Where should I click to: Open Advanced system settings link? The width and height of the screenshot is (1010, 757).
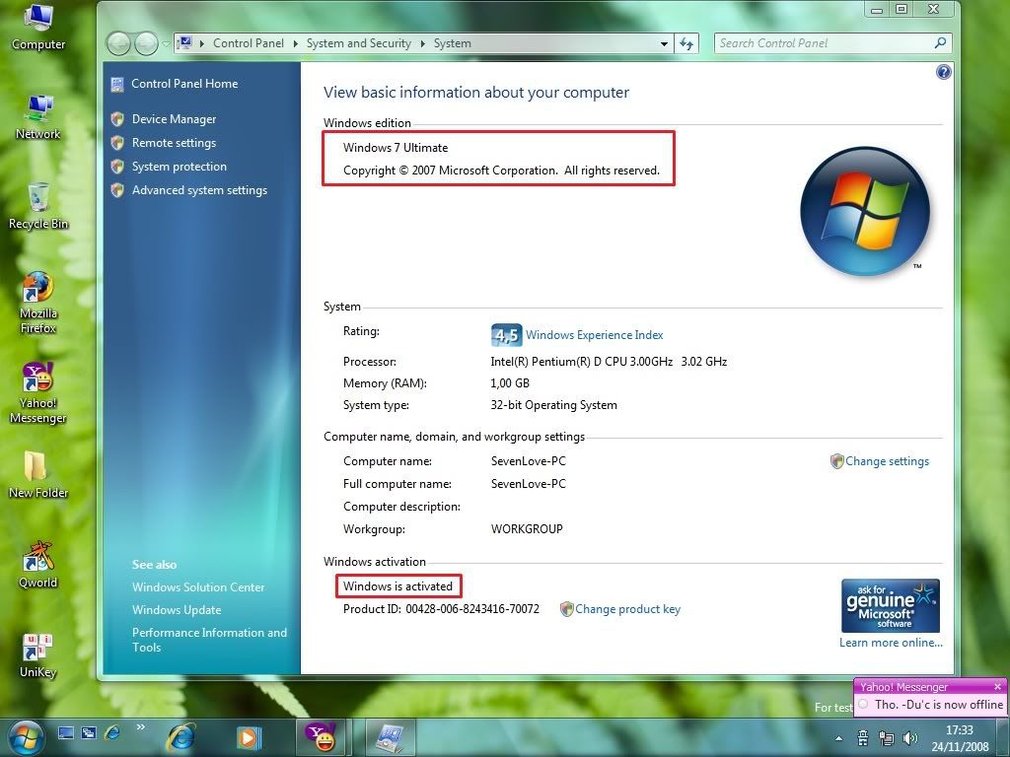(199, 190)
